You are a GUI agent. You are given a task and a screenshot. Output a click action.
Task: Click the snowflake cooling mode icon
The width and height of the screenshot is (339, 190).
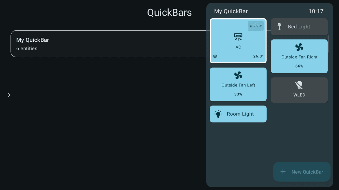(215, 56)
